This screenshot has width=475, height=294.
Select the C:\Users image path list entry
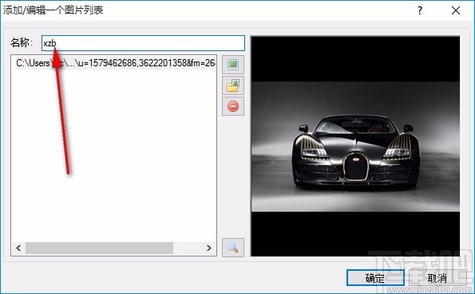[x=115, y=63]
